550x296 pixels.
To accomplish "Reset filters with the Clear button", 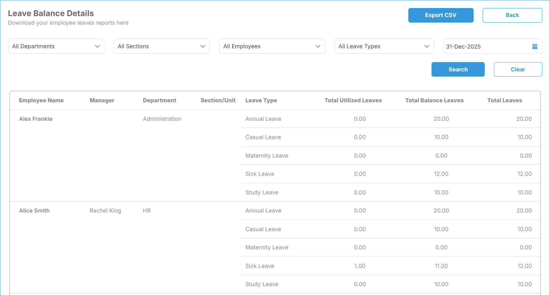I will 518,70.
